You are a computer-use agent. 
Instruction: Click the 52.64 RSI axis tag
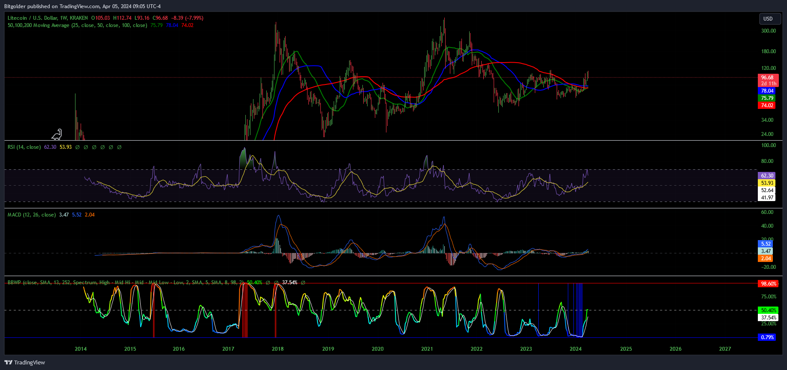pyautogui.click(x=767, y=190)
